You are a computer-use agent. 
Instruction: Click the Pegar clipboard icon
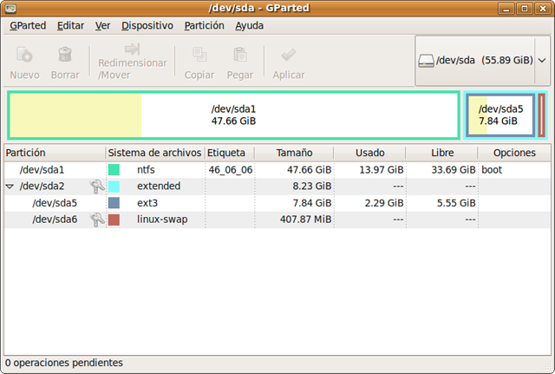click(240, 56)
